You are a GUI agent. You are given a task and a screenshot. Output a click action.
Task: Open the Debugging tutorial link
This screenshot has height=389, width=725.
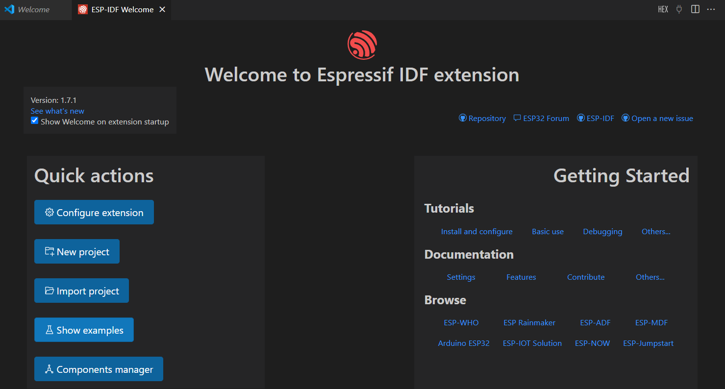click(602, 231)
